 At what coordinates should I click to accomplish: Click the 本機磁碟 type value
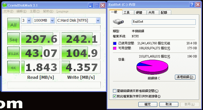[x=138, y=31]
